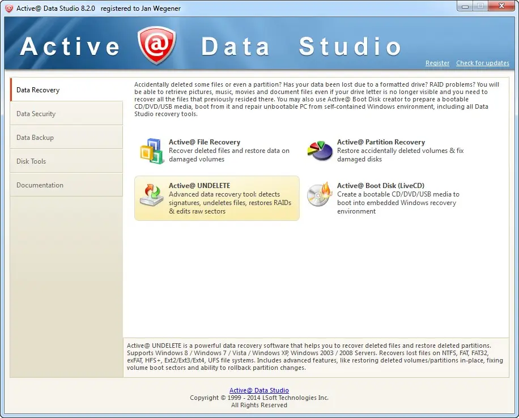The width and height of the screenshot is (519, 418).
Task: Click 'Restore accidentally deleted volumes' description
Action: (x=400, y=155)
